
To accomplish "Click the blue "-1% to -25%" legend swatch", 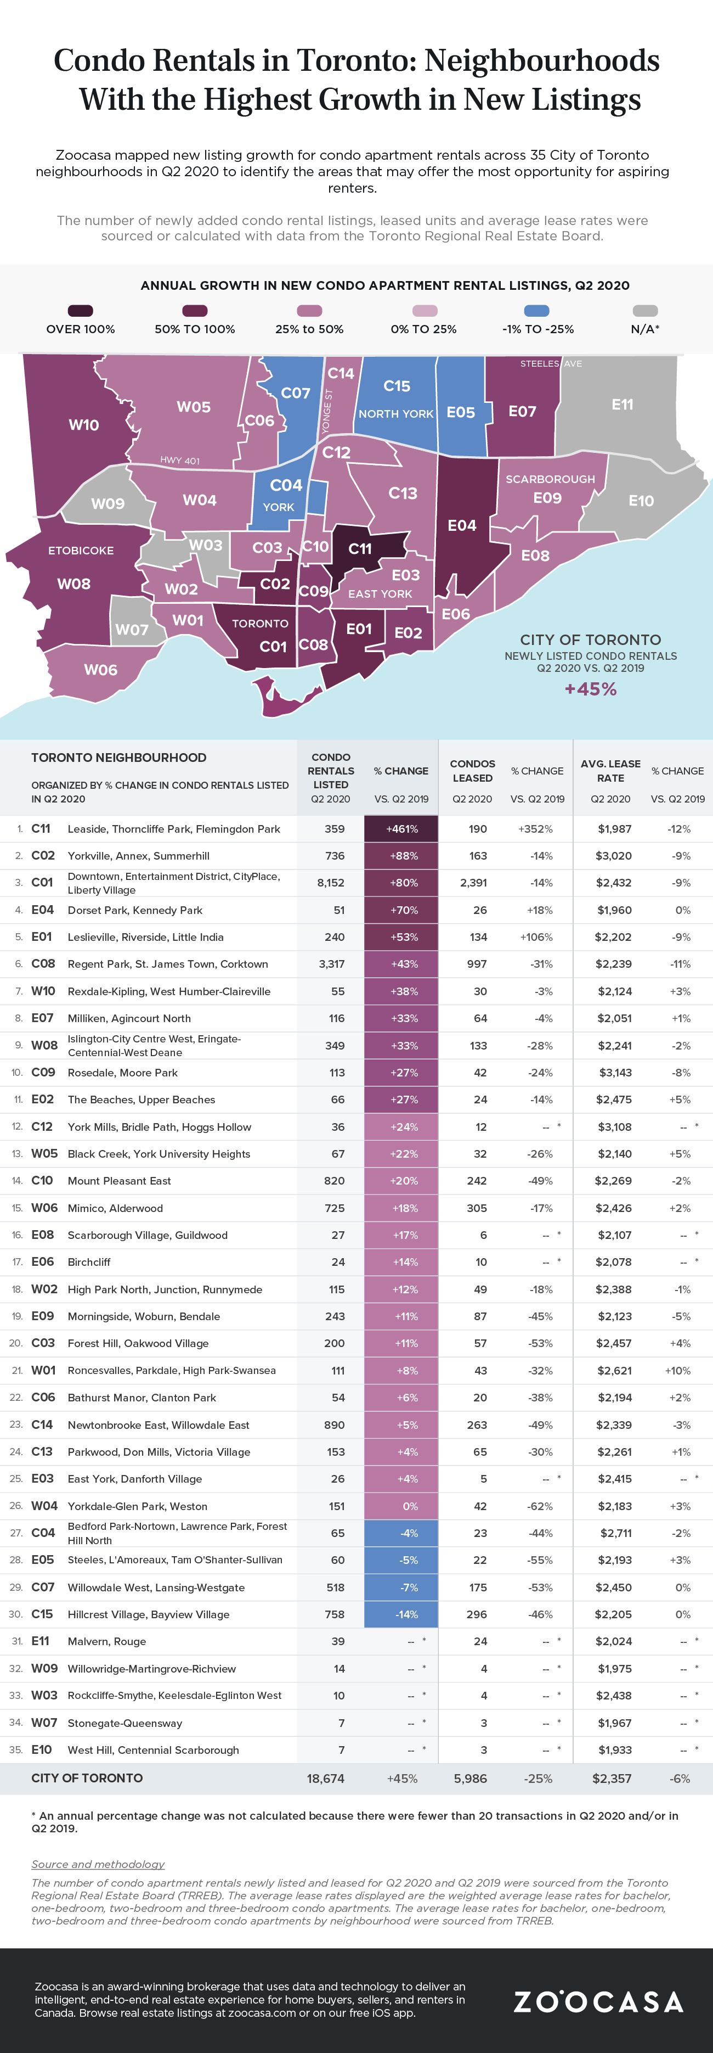I will [537, 311].
